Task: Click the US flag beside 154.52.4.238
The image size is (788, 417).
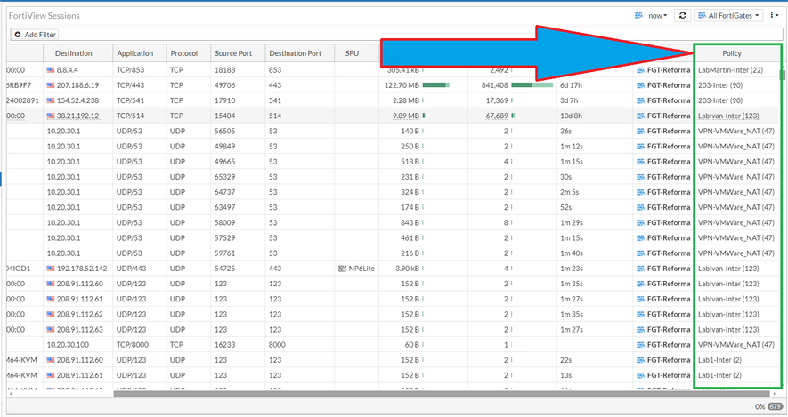Action: pyautogui.click(x=50, y=100)
